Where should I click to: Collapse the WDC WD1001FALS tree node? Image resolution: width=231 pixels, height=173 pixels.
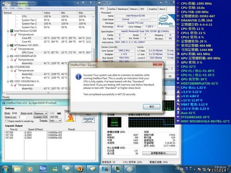8,81
